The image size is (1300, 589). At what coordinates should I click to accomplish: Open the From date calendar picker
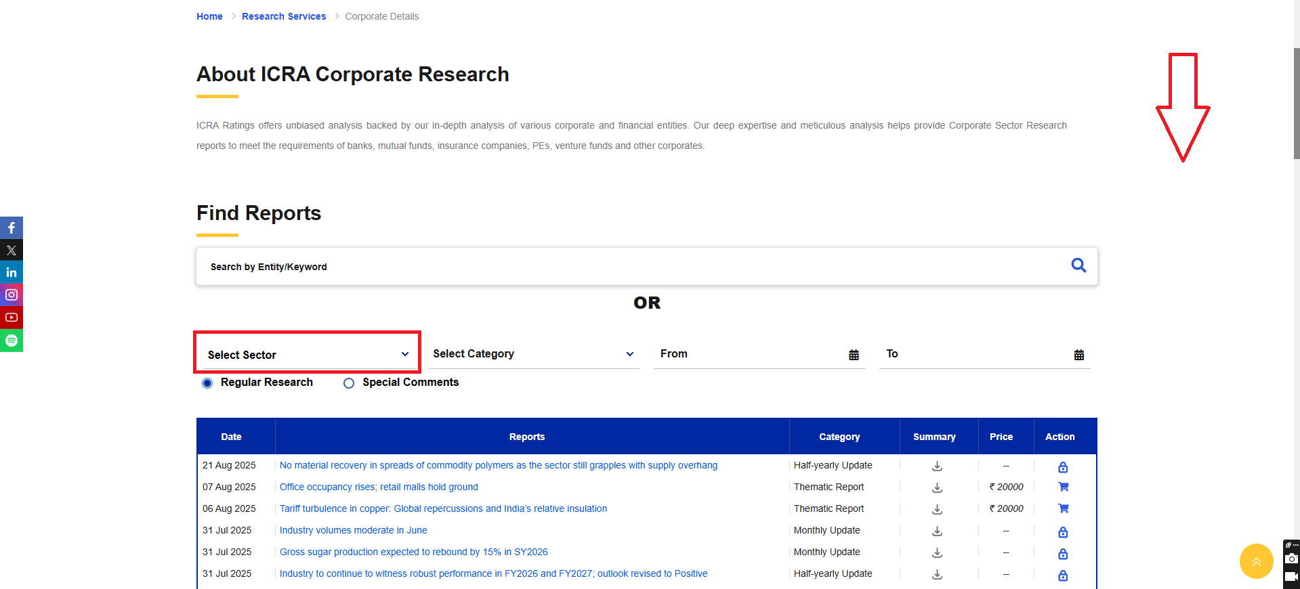coord(854,355)
